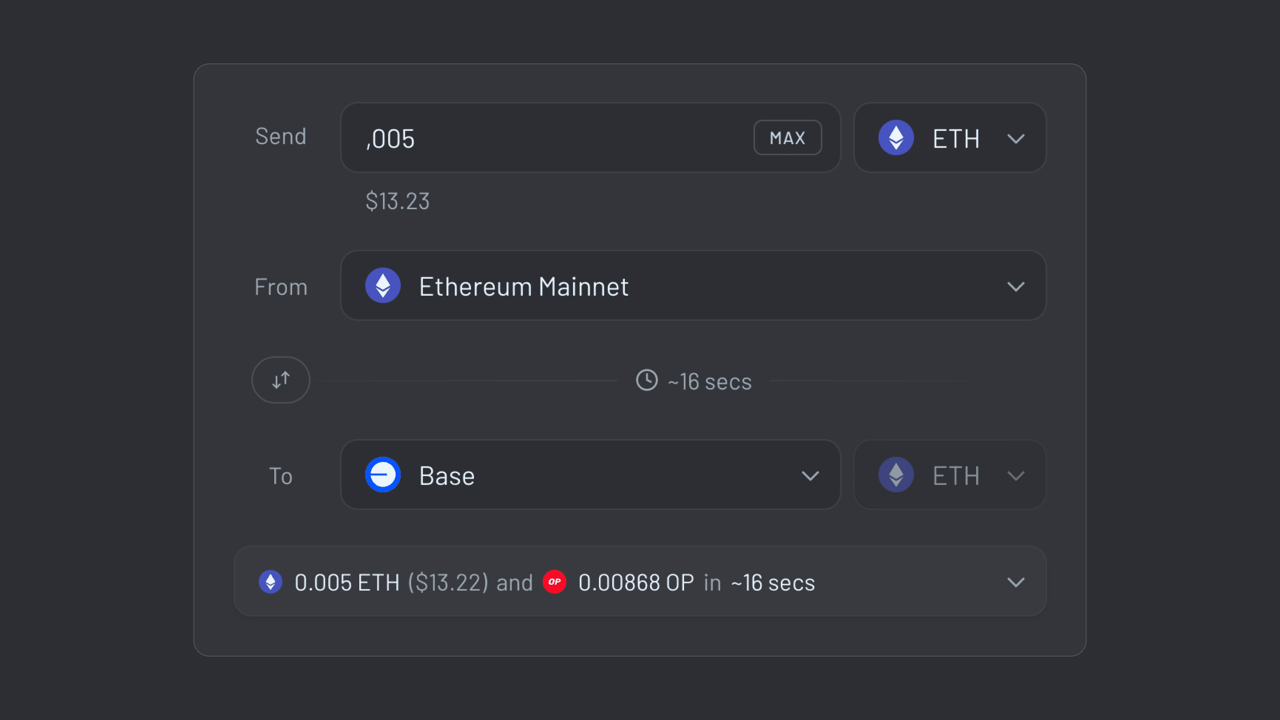Image resolution: width=1280 pixels, height=720 pixels.
Task: Click the clock icon next to ~16 secs
Action: click(646, 381)
